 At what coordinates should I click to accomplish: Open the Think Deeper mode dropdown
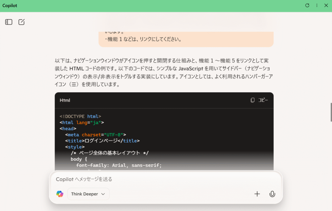coord(88,194)
